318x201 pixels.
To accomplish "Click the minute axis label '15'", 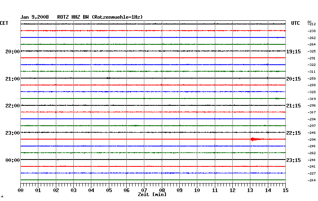I will point(285,190).
